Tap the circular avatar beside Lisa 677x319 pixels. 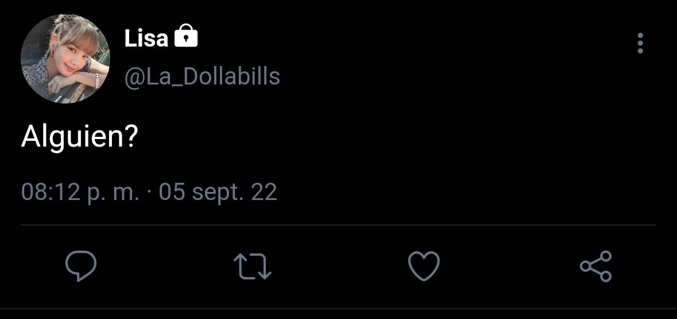(x=65, y=59)
